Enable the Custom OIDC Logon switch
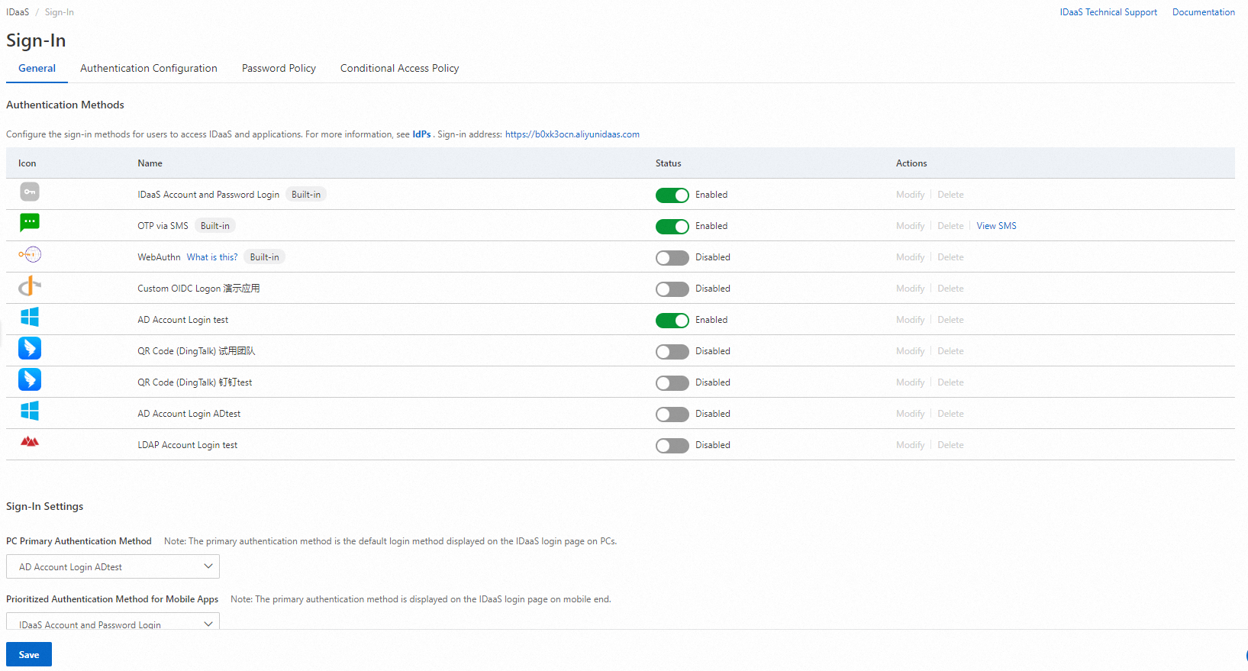This screenshot has height=671, width=1248. click(672, 289)
